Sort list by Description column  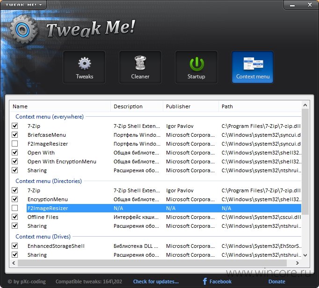[x=137, y=106]
